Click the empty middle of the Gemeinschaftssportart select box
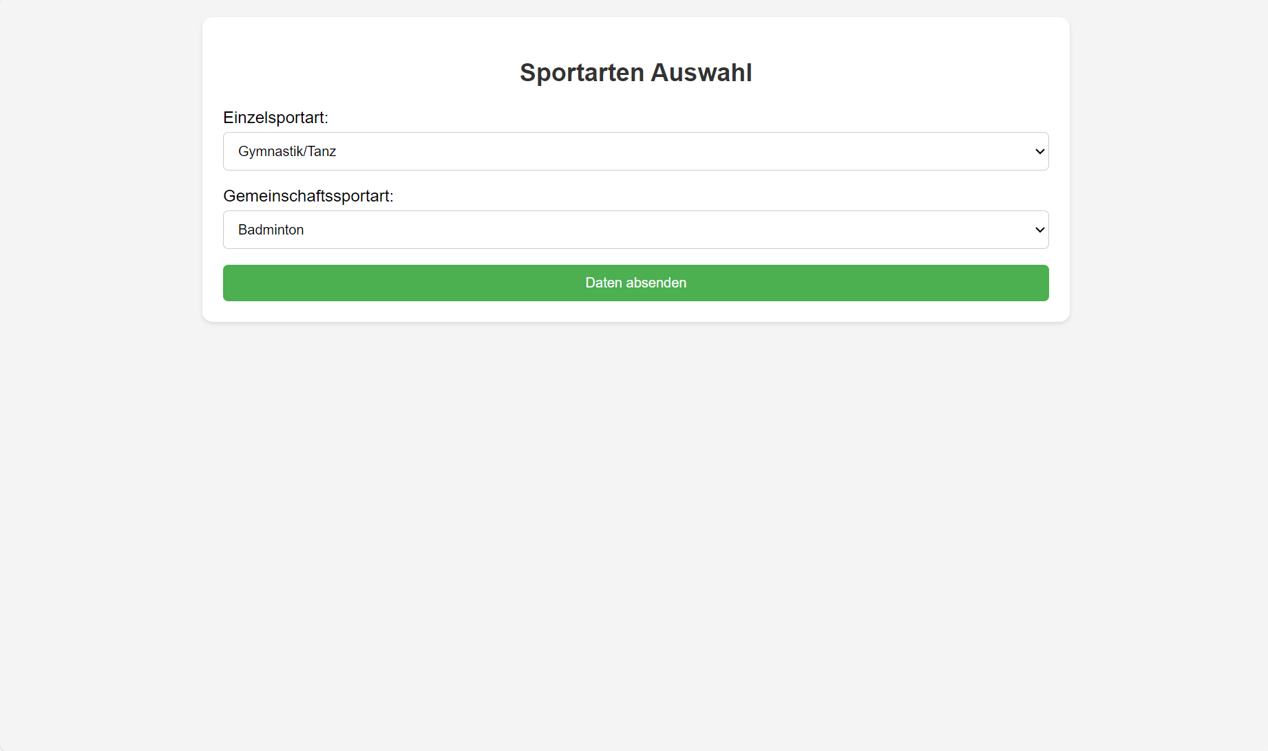 (636, 230)
